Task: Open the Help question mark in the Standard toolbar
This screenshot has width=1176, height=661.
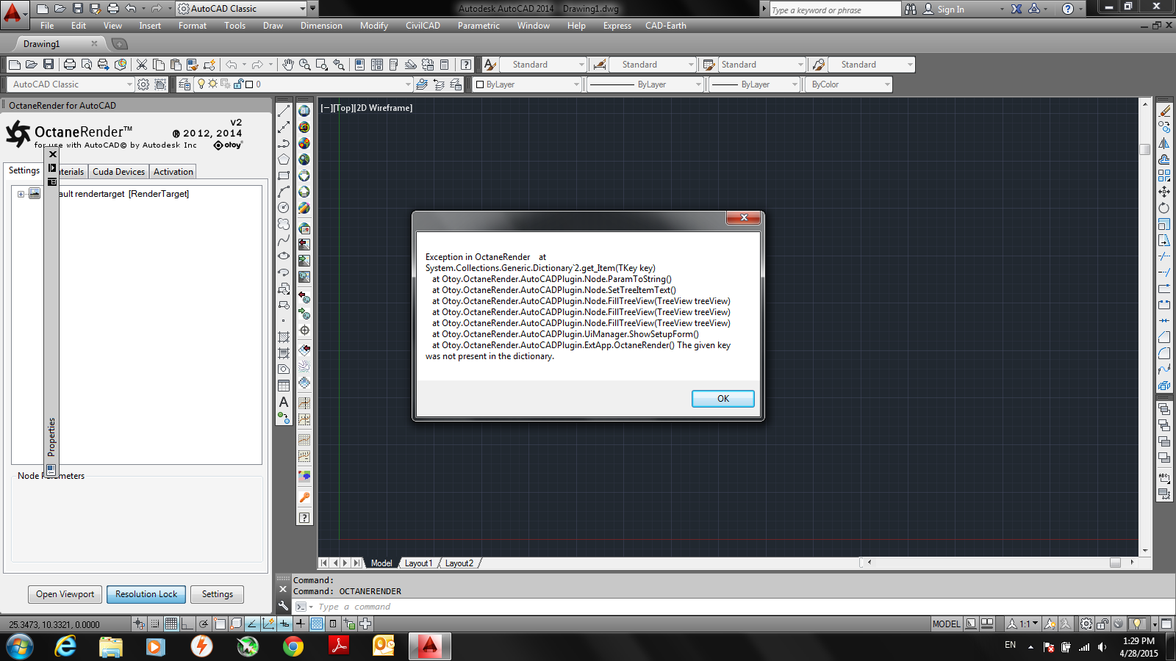Action: pos(466,65)
